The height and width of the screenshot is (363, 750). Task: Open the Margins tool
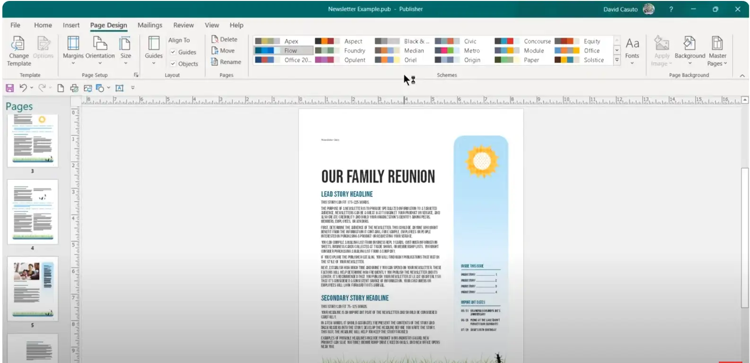coord(73,44)
